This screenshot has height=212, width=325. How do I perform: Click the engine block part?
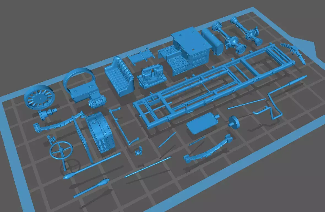152,77
